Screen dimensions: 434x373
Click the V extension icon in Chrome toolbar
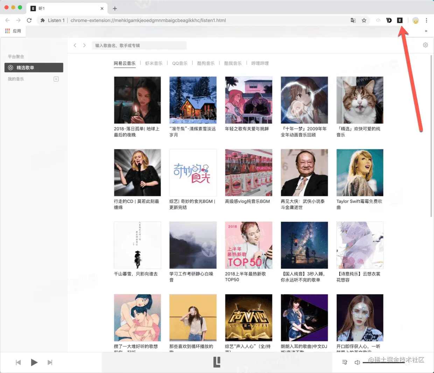click(x=389, y=20)
